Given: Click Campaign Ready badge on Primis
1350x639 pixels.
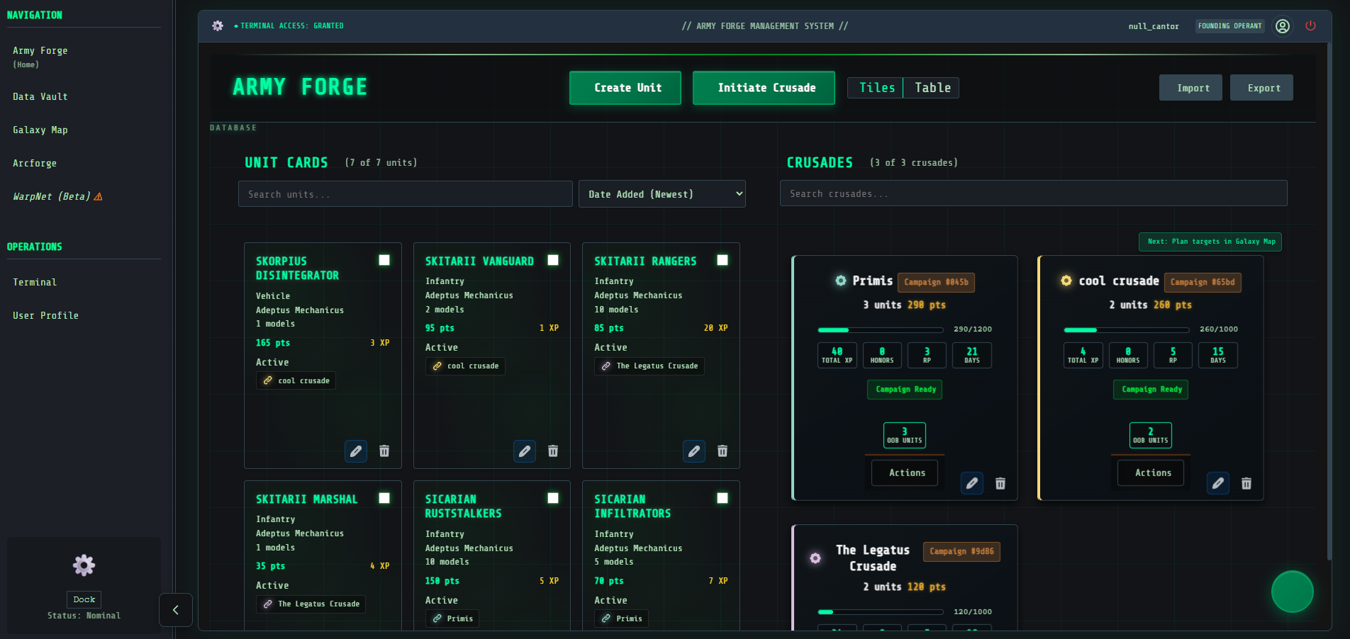Looking at the screenshot, I should tap(906, 390).
